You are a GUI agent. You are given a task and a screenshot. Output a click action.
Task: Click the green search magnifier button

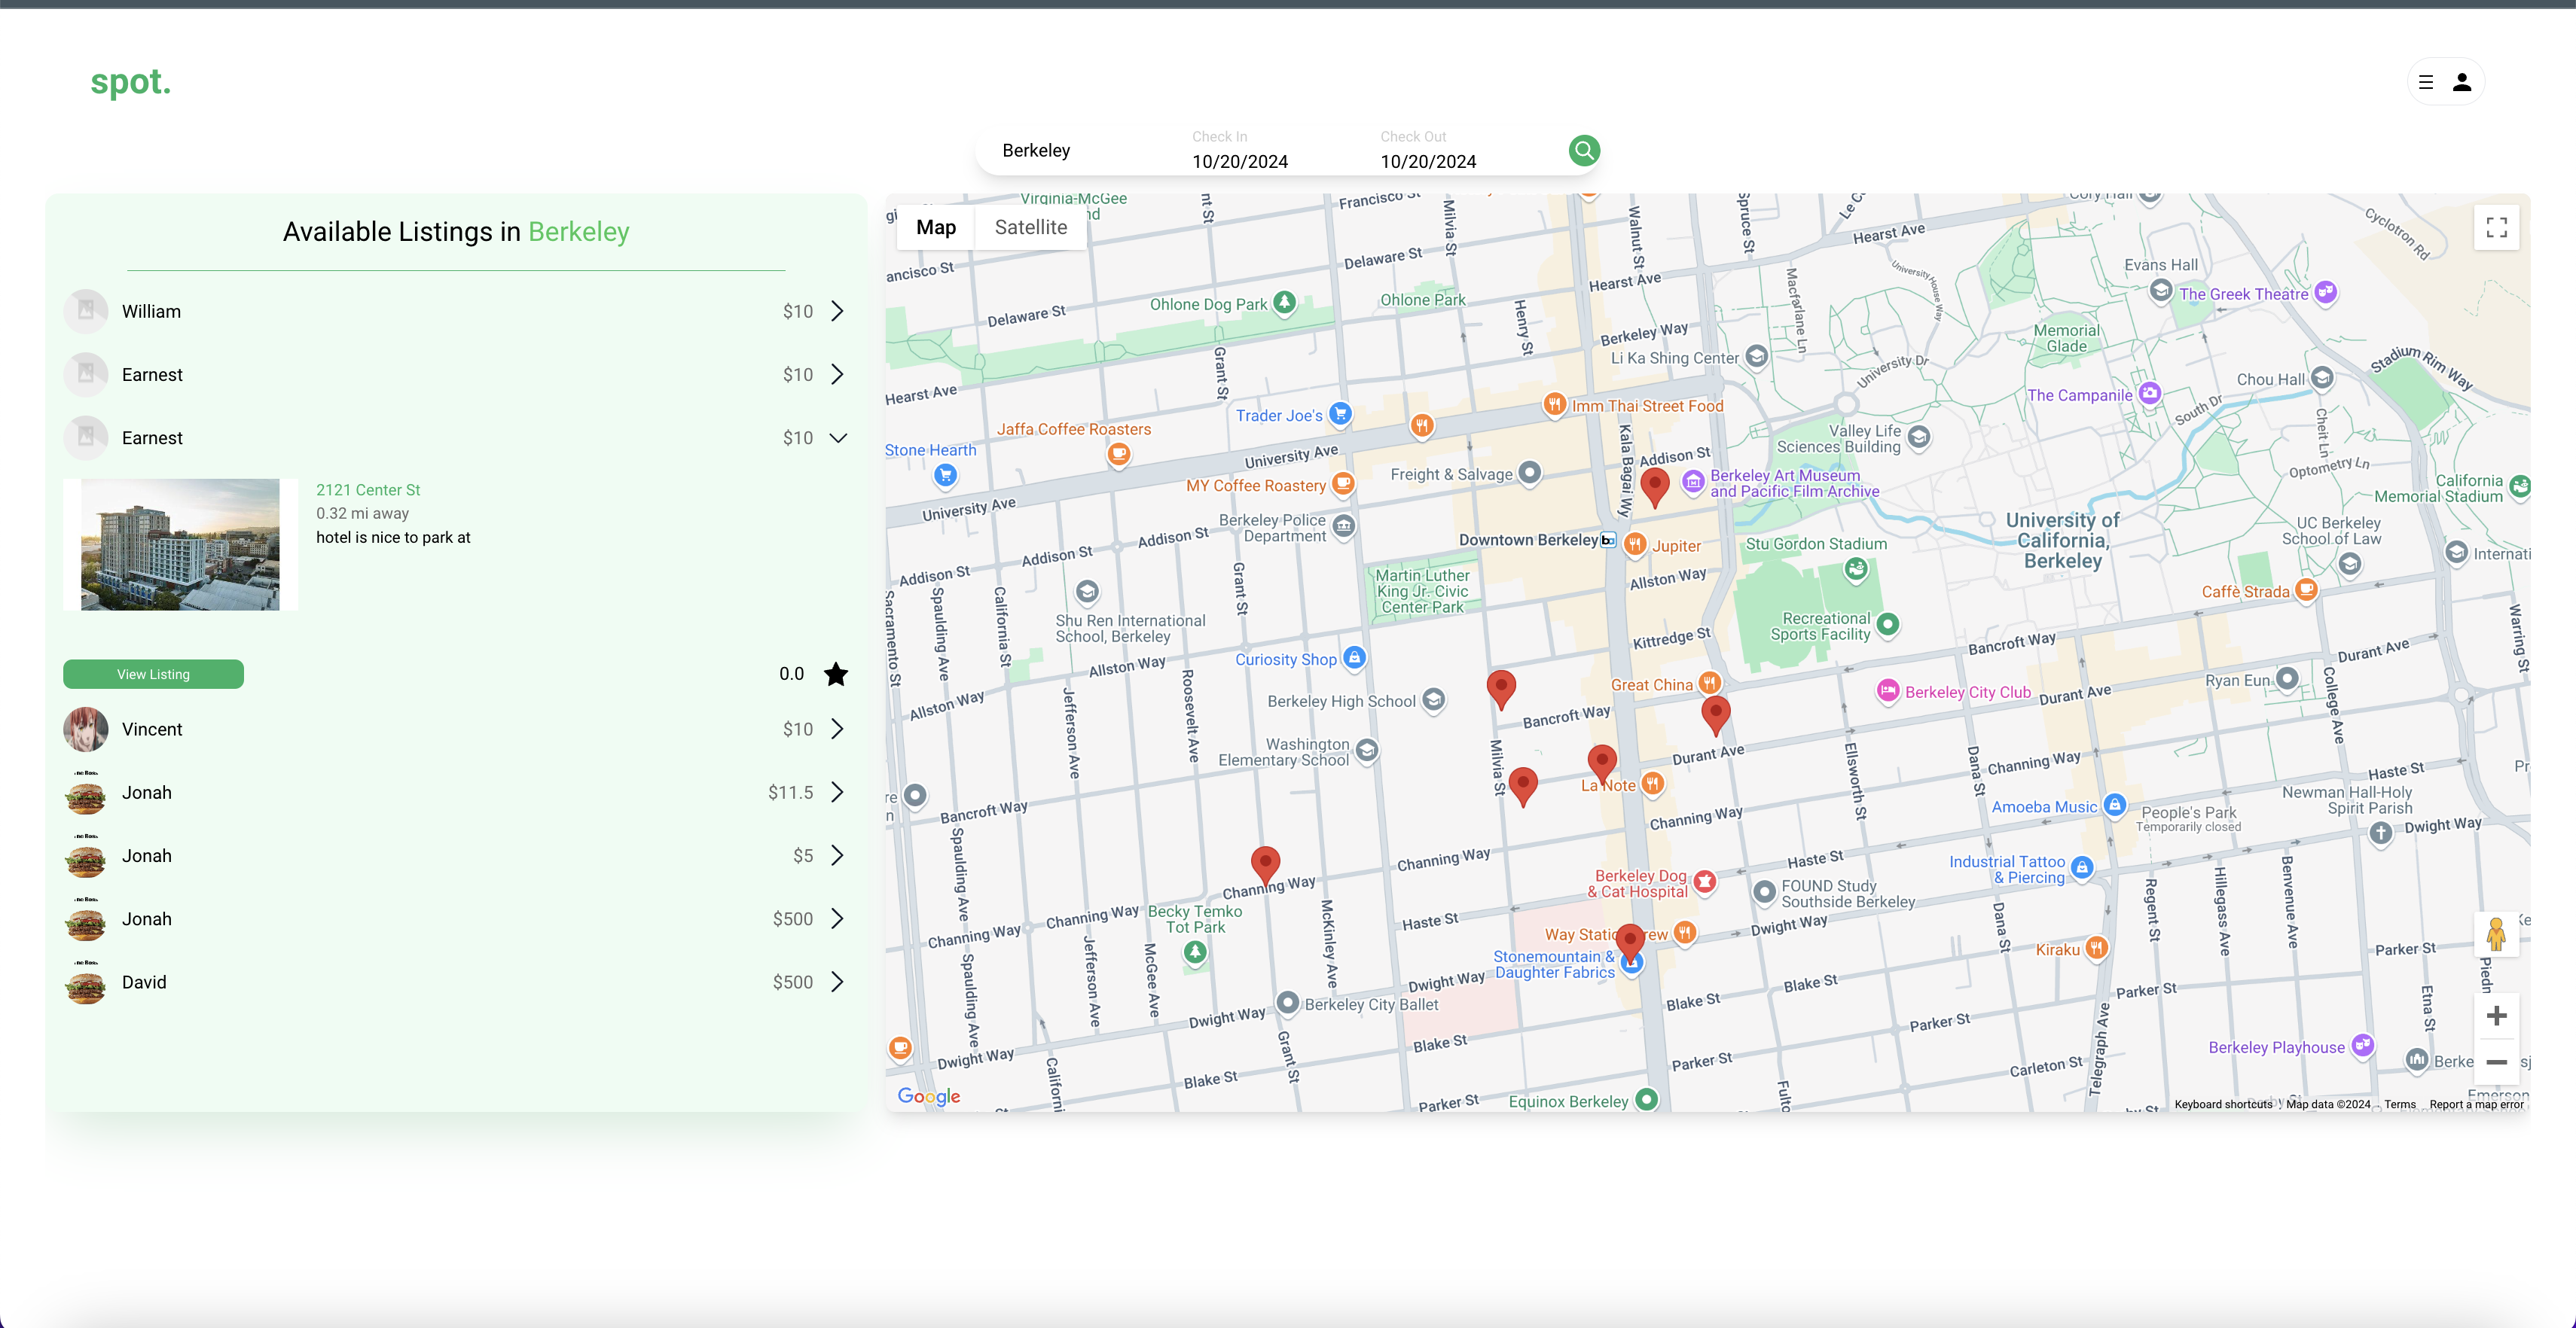pyautogui.click(x=1583, y=150)
